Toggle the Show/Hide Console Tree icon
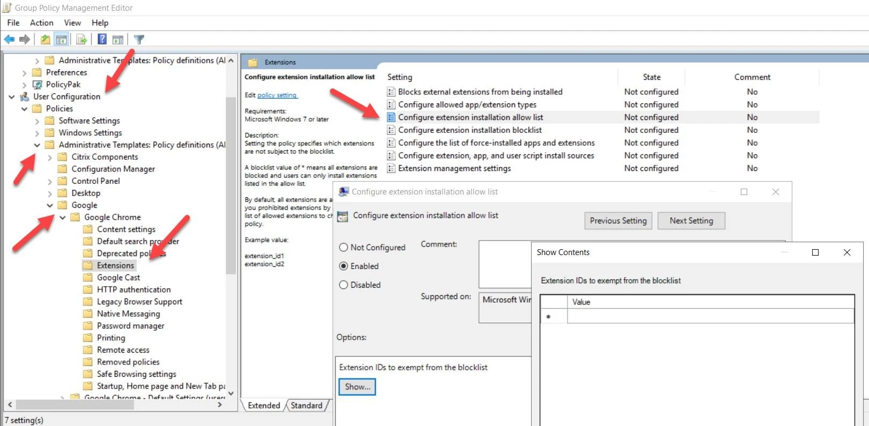 (62, 39)
